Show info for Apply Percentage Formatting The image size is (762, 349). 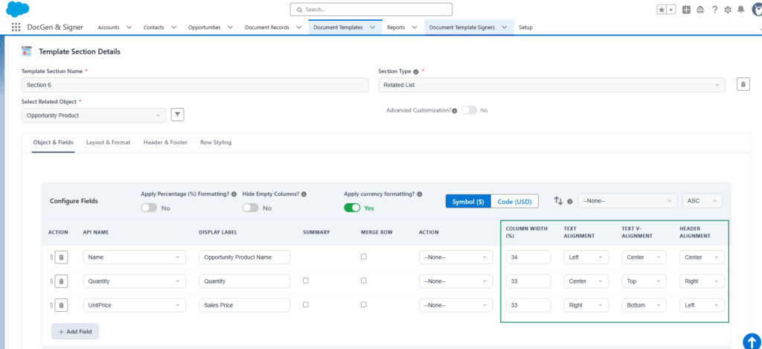[x=234, y=194]
